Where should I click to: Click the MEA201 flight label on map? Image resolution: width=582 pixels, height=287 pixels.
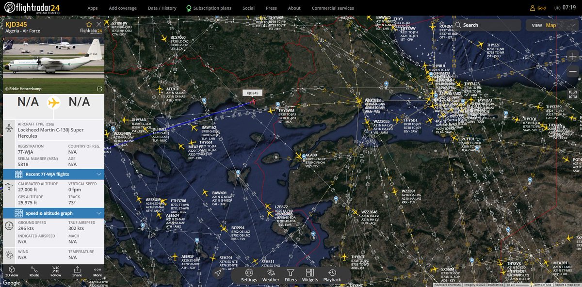tap(561, 263)
